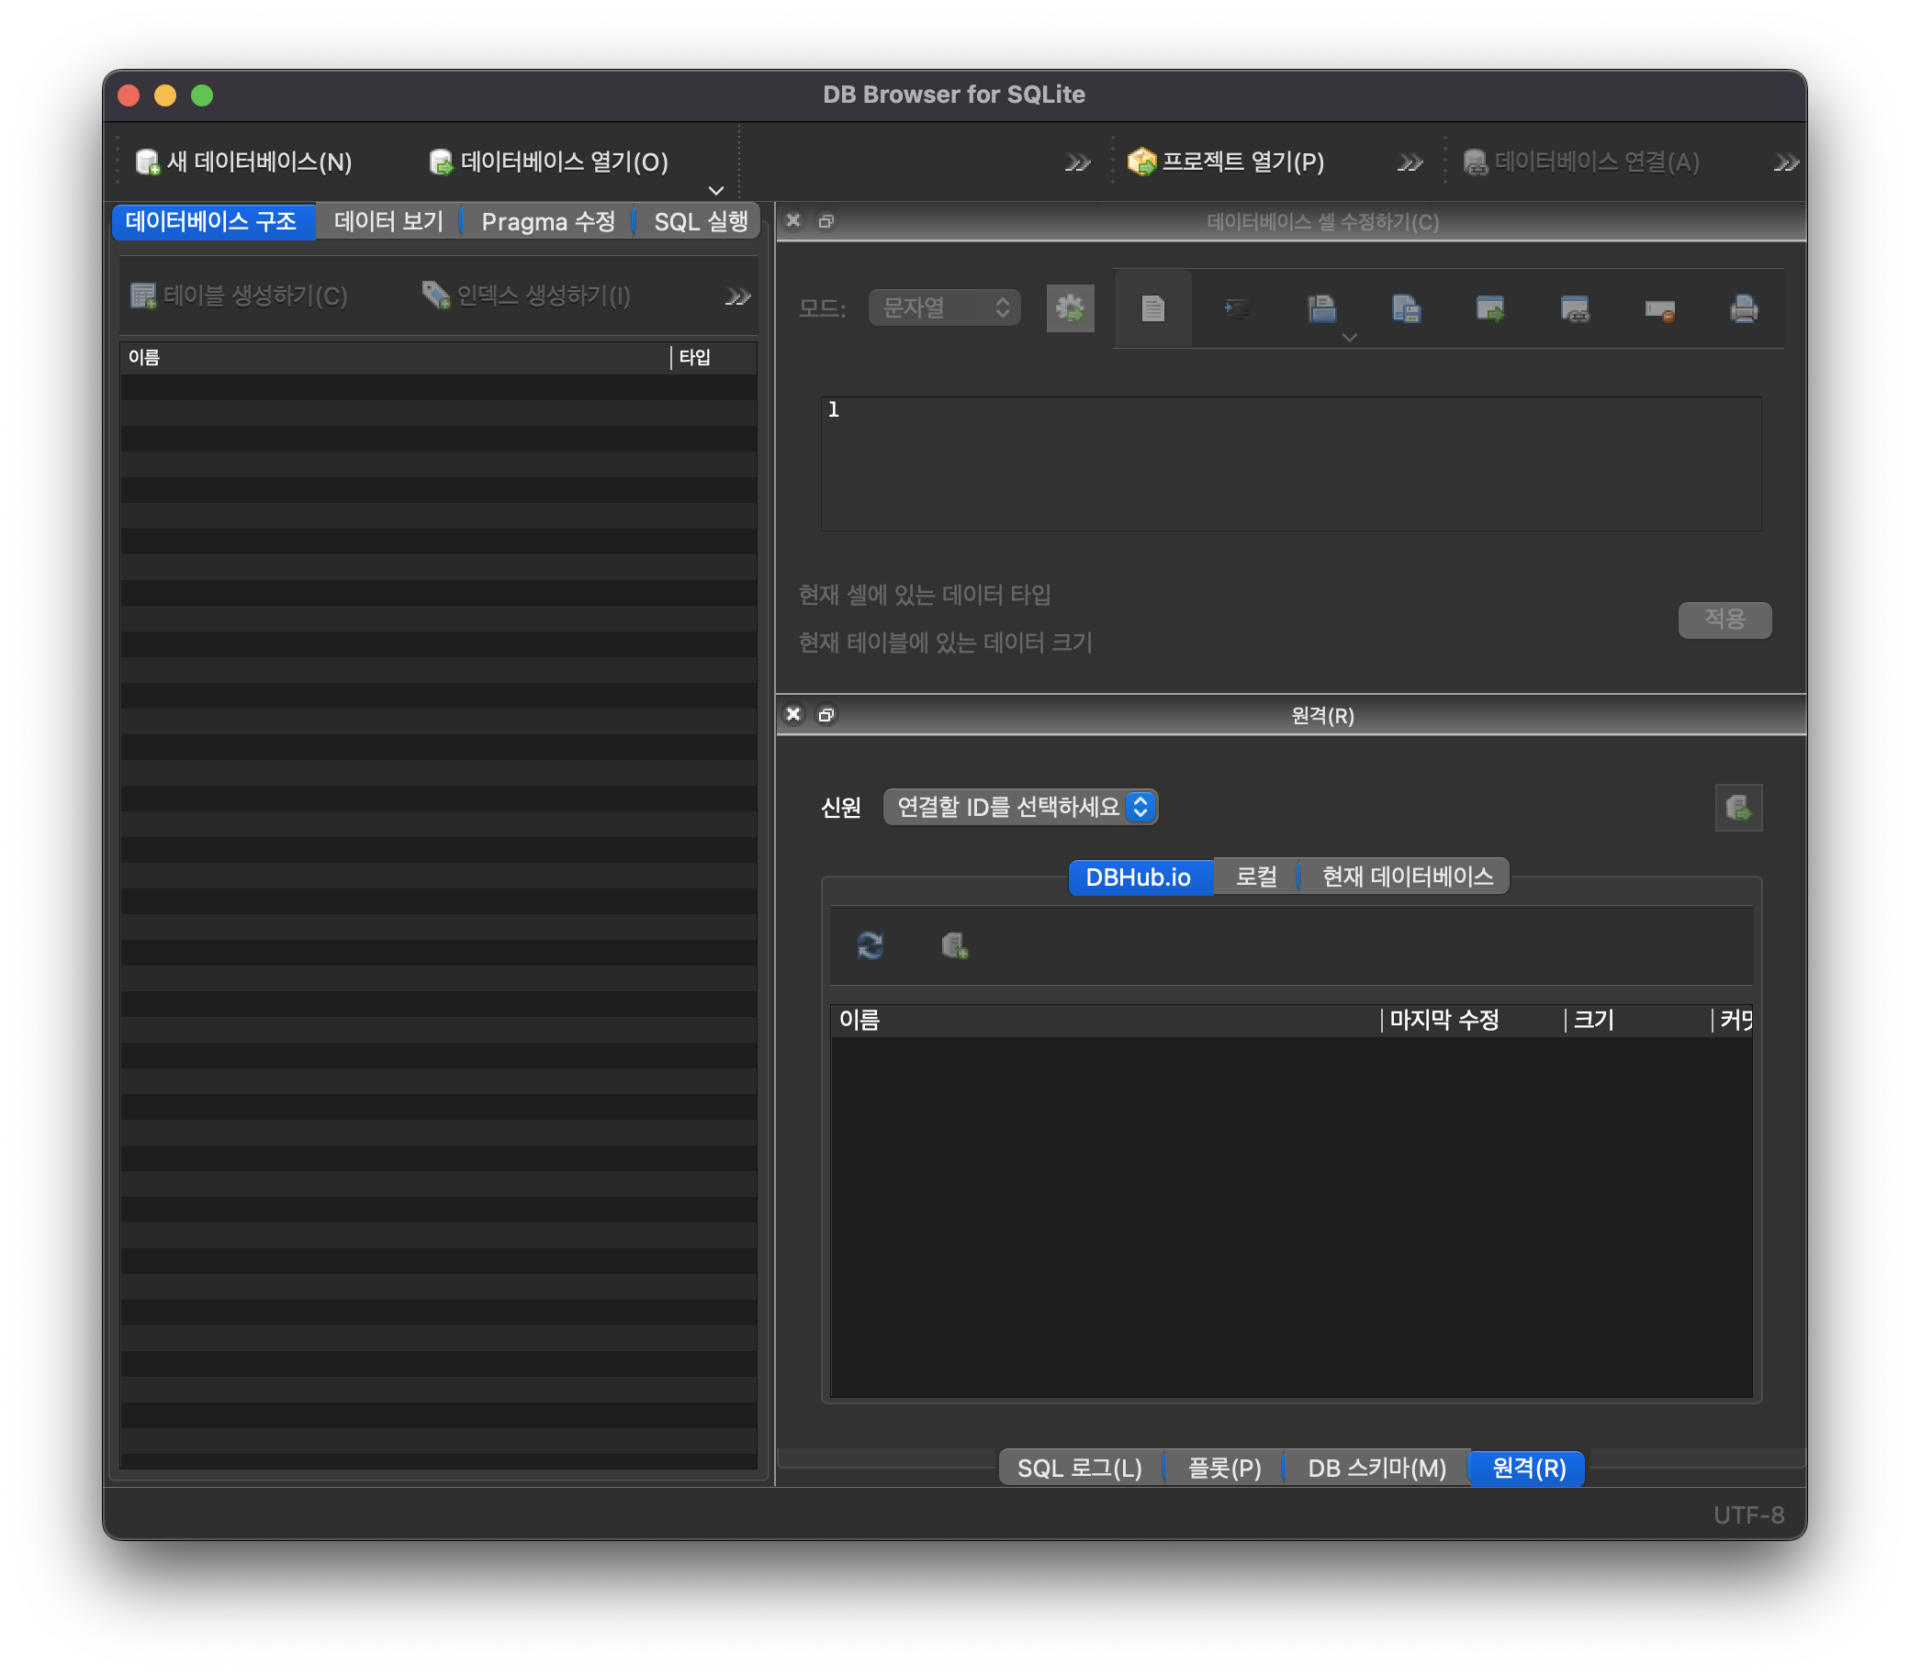Expand overflow chevron beside 인덱스 생성하기
Screen dimensions: 1910x1676
pyautogui.click(x=737, y=297)
